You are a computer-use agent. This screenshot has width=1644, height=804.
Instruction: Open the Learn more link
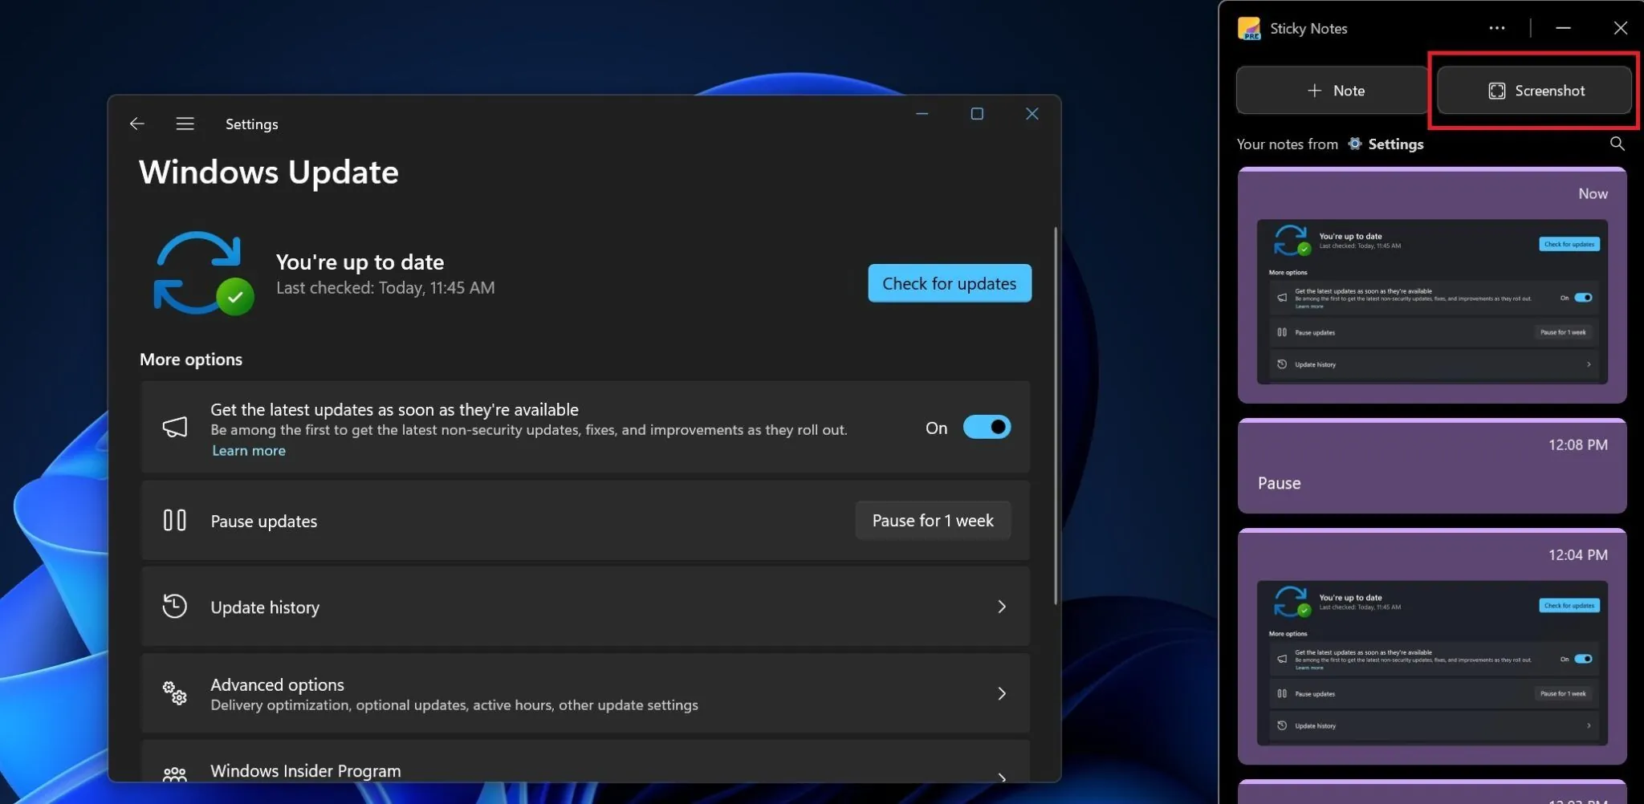coord(248,450)
